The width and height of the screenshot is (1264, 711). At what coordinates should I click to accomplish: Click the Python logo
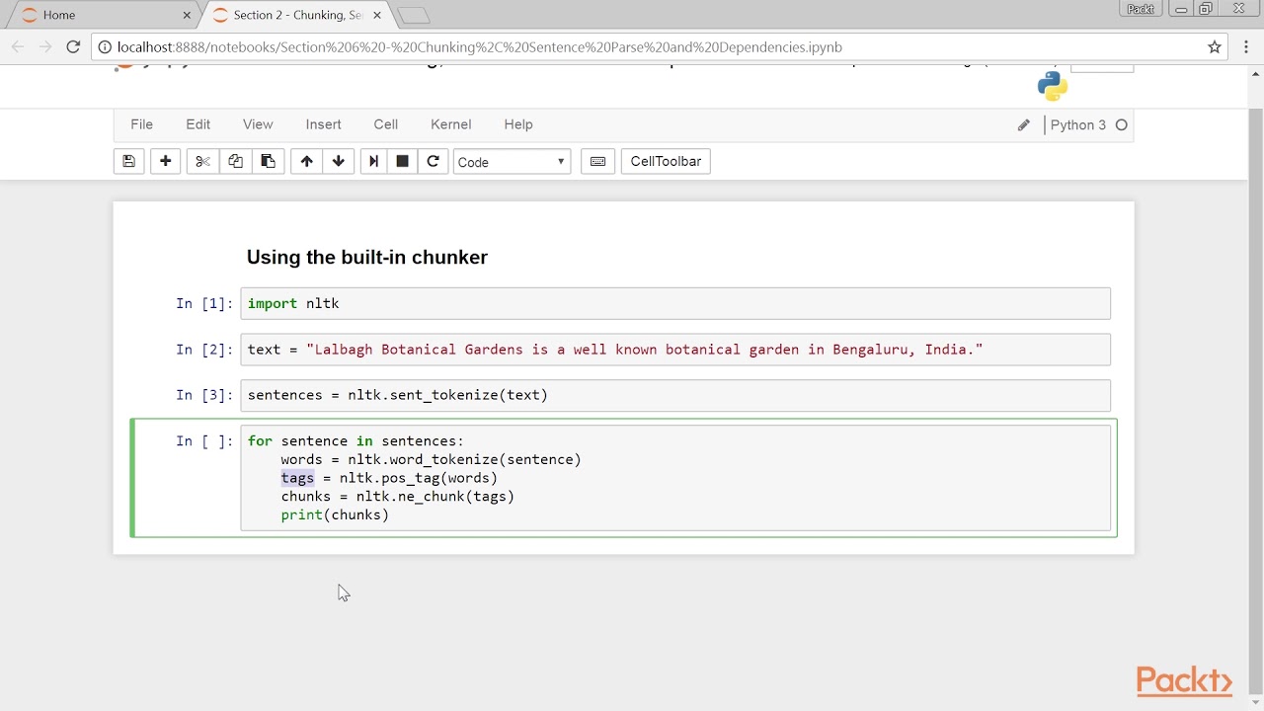click(1053, 86)
